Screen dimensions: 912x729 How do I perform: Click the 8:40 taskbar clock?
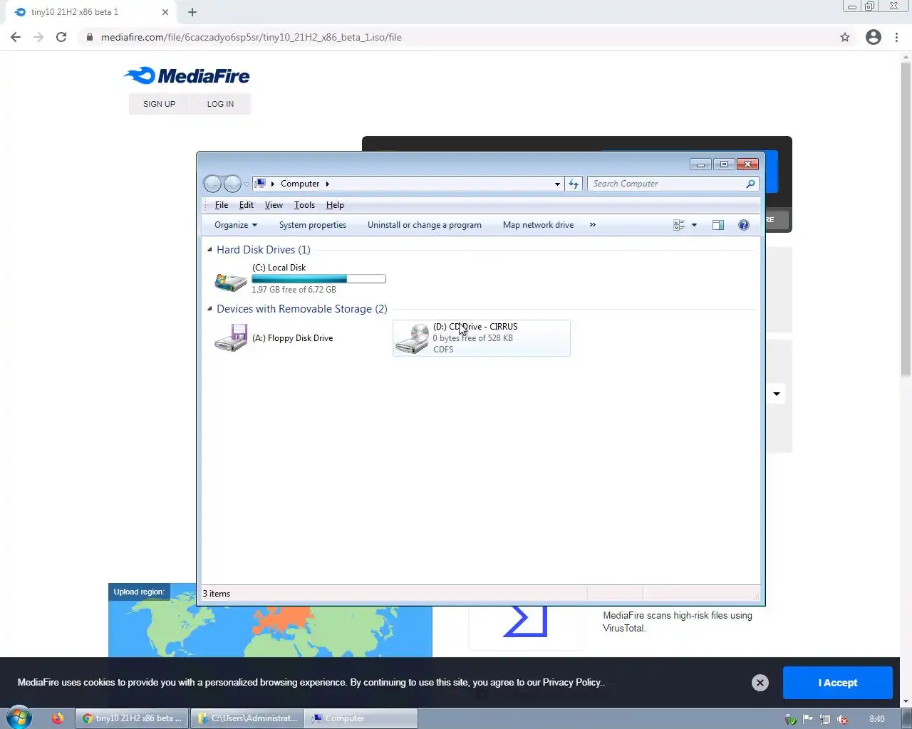click(877, 719)
